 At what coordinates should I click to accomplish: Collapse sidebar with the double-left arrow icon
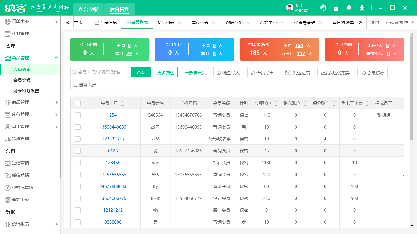(67, 23)
